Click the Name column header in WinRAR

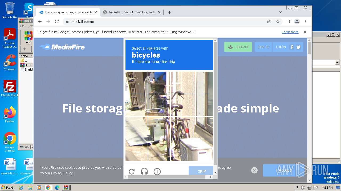(x=26, y=56)
